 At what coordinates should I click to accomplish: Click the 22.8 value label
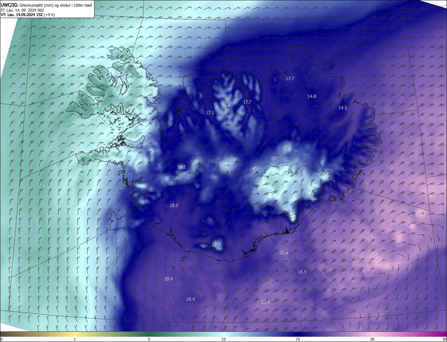284,252
